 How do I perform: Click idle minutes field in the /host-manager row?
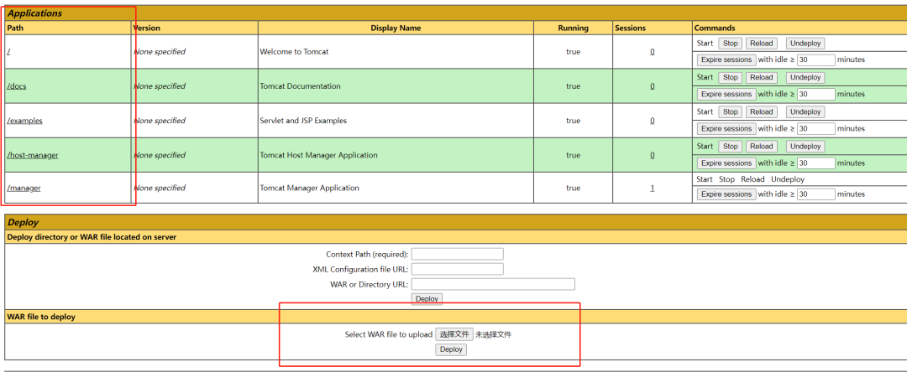(816, 163)
